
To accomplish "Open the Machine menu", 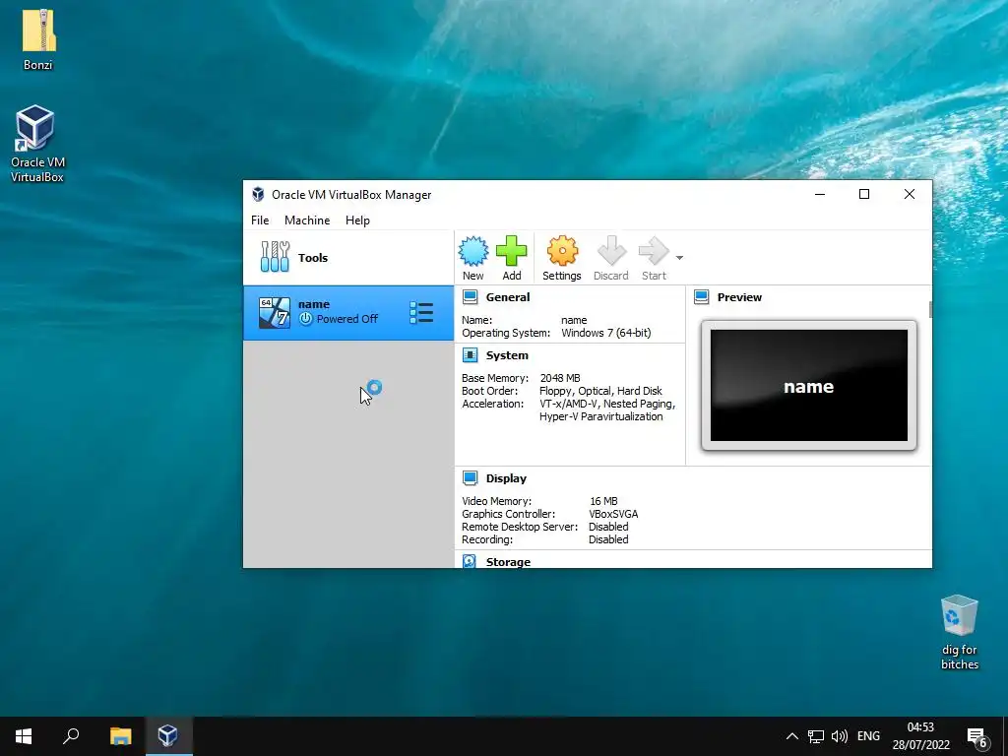I will [307, 220].
